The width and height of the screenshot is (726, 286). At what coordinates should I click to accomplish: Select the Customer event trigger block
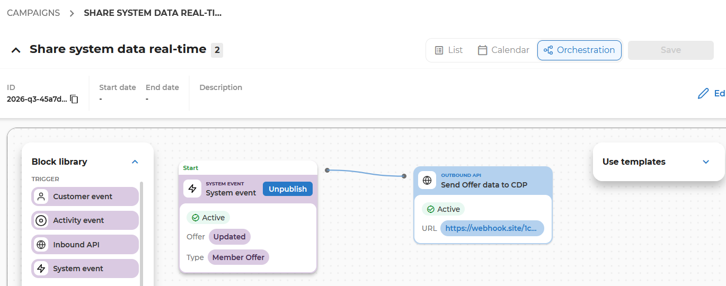pos(85,196)
